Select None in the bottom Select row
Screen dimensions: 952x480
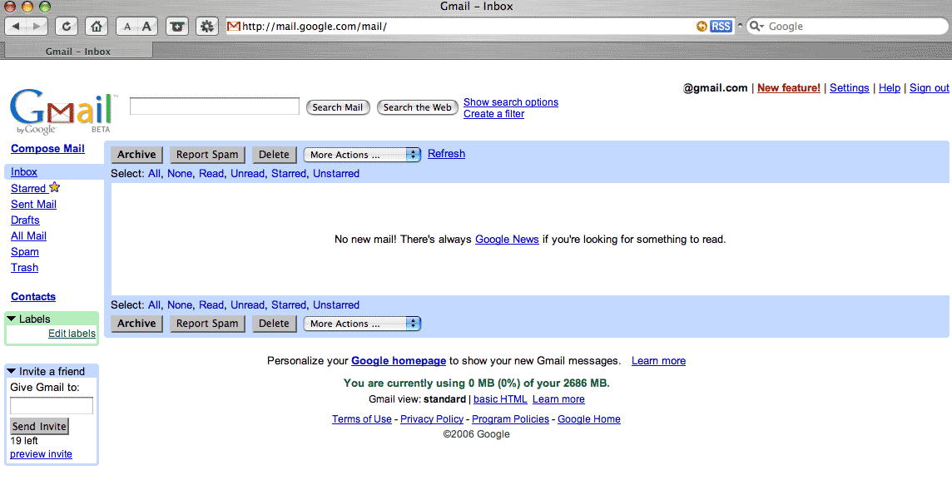(179, 305)
